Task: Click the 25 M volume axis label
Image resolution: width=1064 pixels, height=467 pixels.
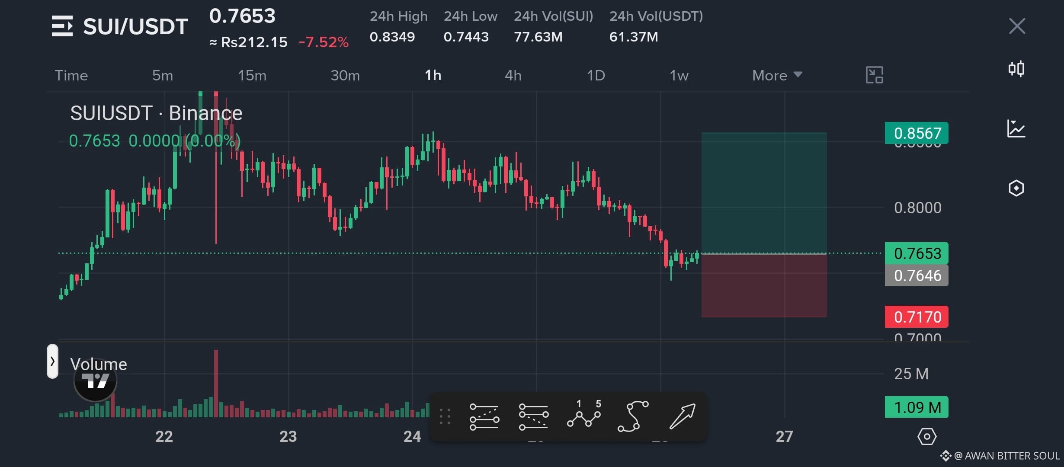Action: click(911, 374)
